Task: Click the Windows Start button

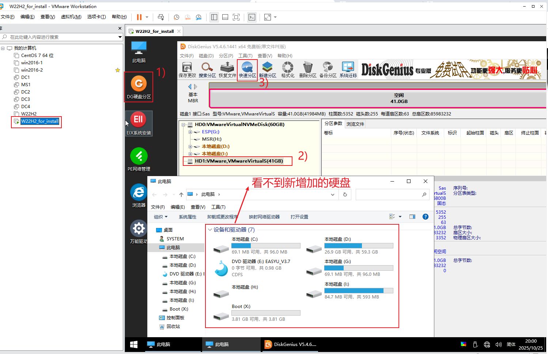Action: coord(134,345)
